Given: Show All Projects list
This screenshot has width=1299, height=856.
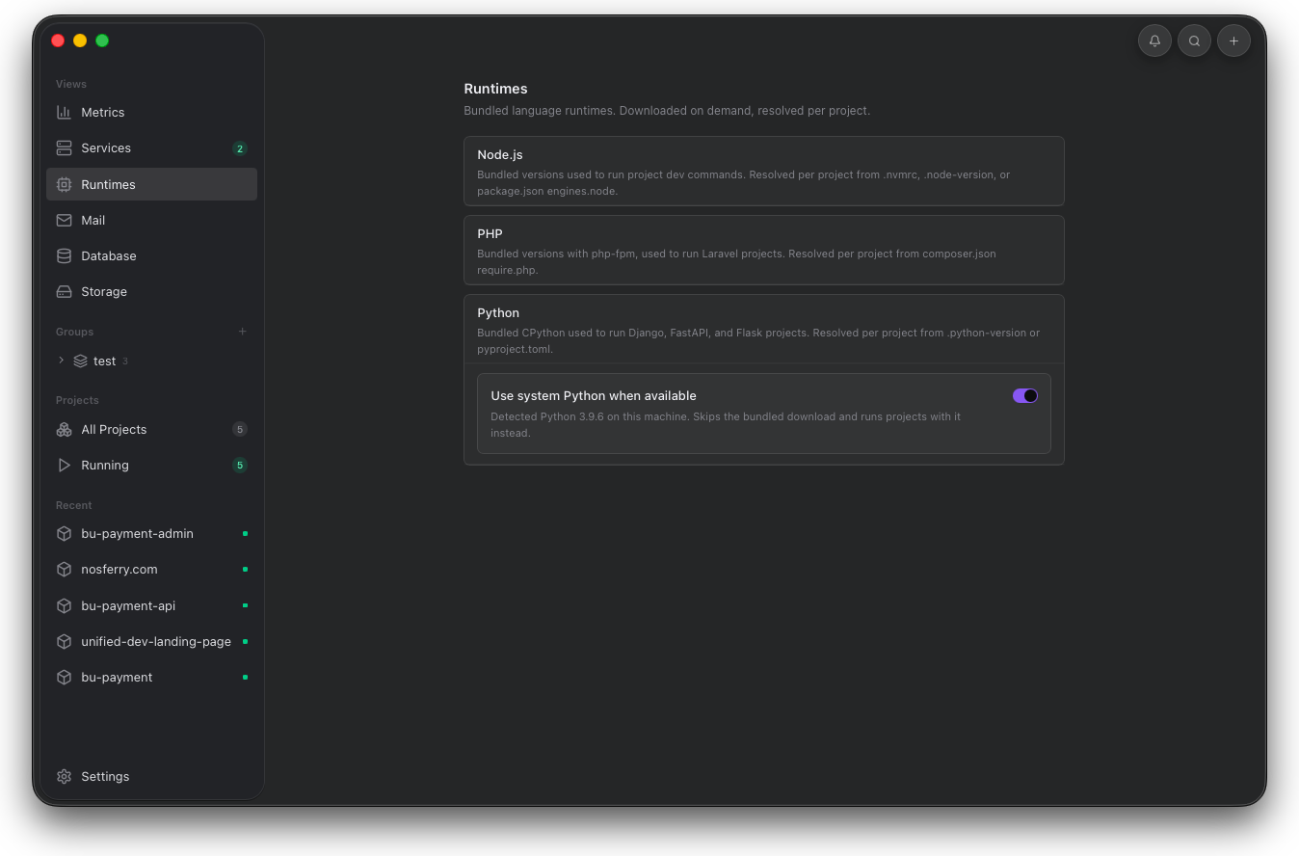Looking at the screenshot, I should click(151, 429).
